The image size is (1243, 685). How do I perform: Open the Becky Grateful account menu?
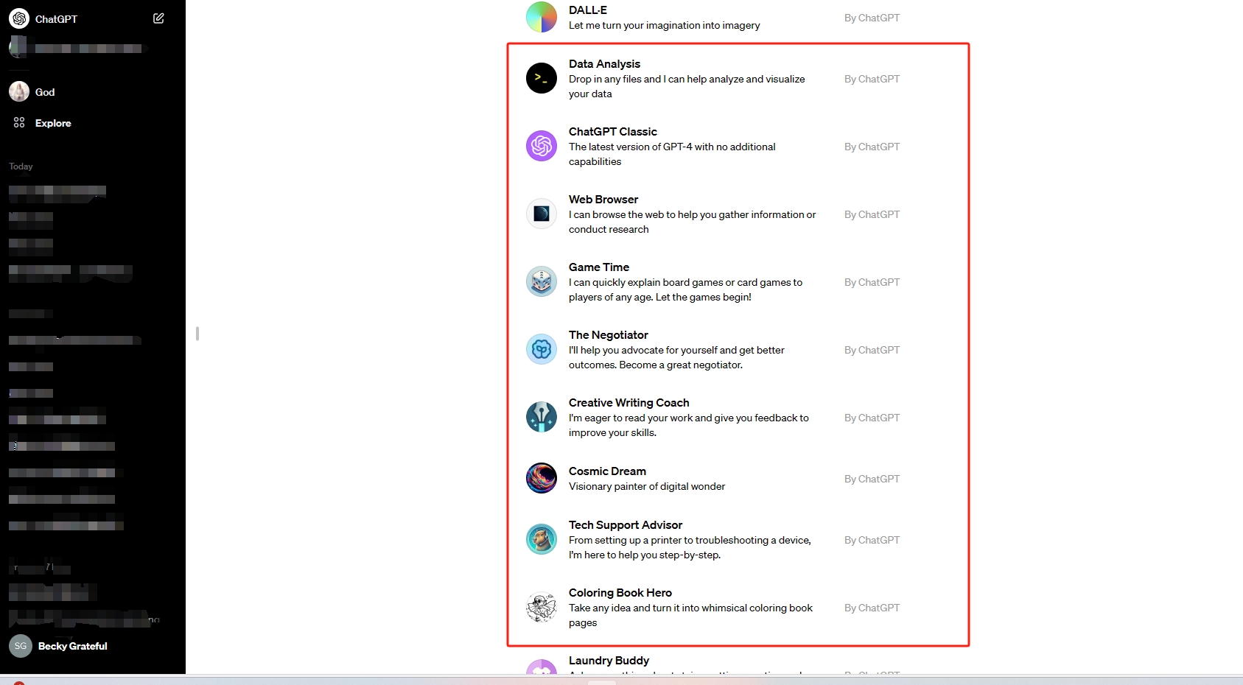(x=72, y=646)
